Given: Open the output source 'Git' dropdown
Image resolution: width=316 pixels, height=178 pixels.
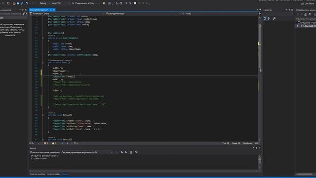Looking at the screenshot, I should point(87,152).
